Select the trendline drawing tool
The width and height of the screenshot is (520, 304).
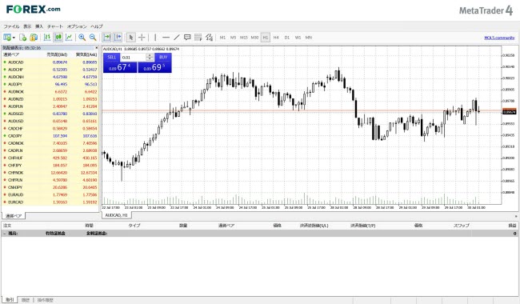tap(177, 38)
